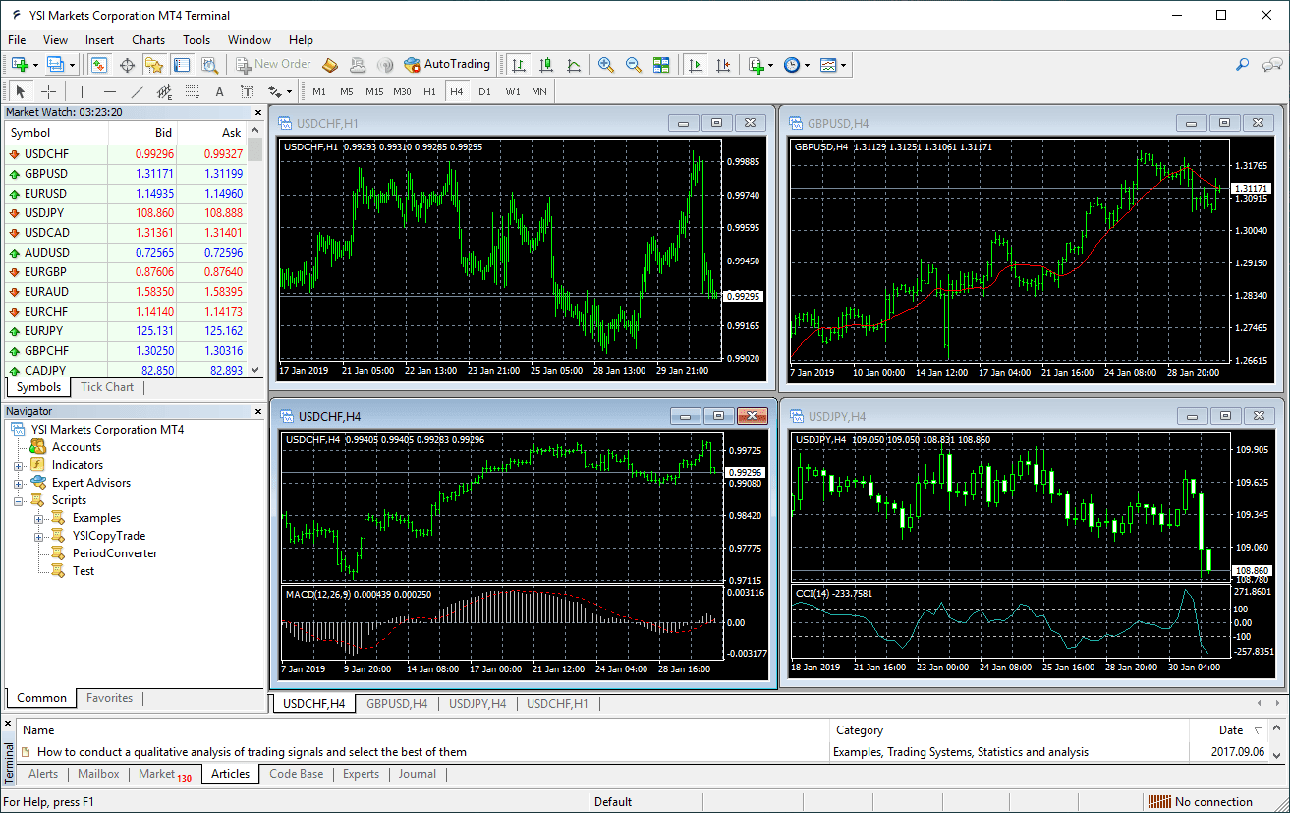
Task: Open the Templates icon
Action: click(828, 65)
